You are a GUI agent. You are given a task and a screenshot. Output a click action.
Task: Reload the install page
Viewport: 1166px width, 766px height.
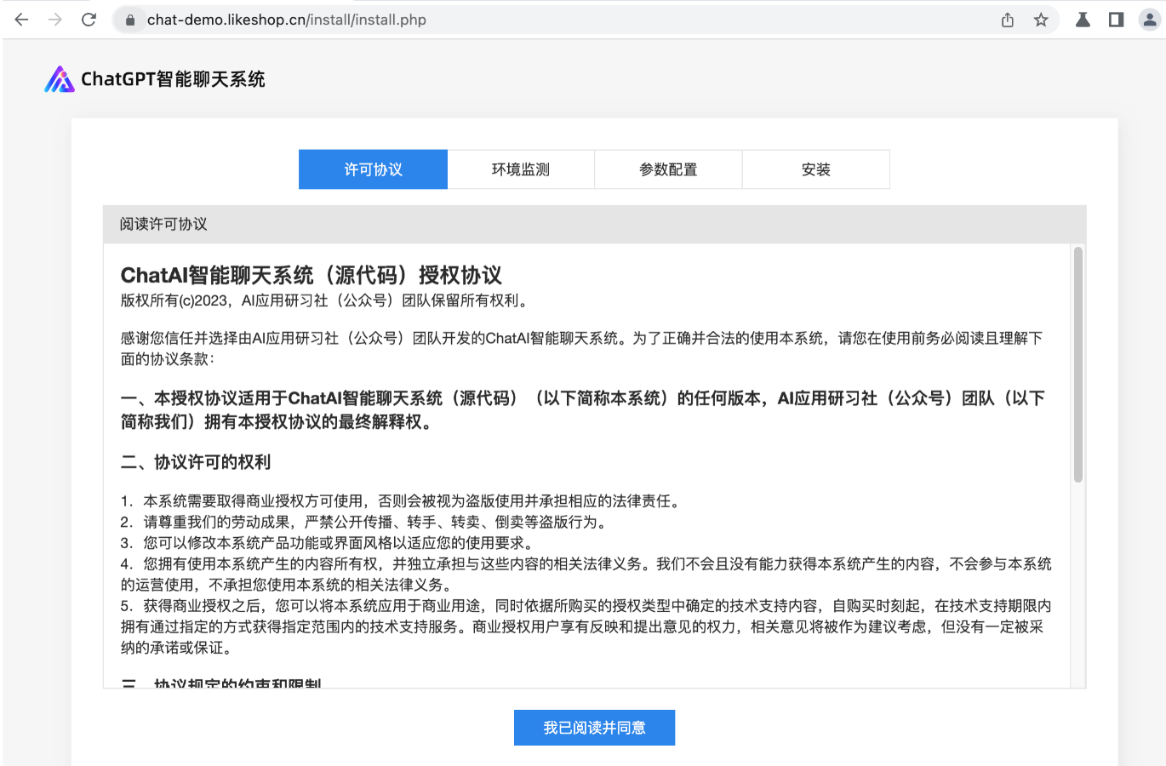pos(89,20)
